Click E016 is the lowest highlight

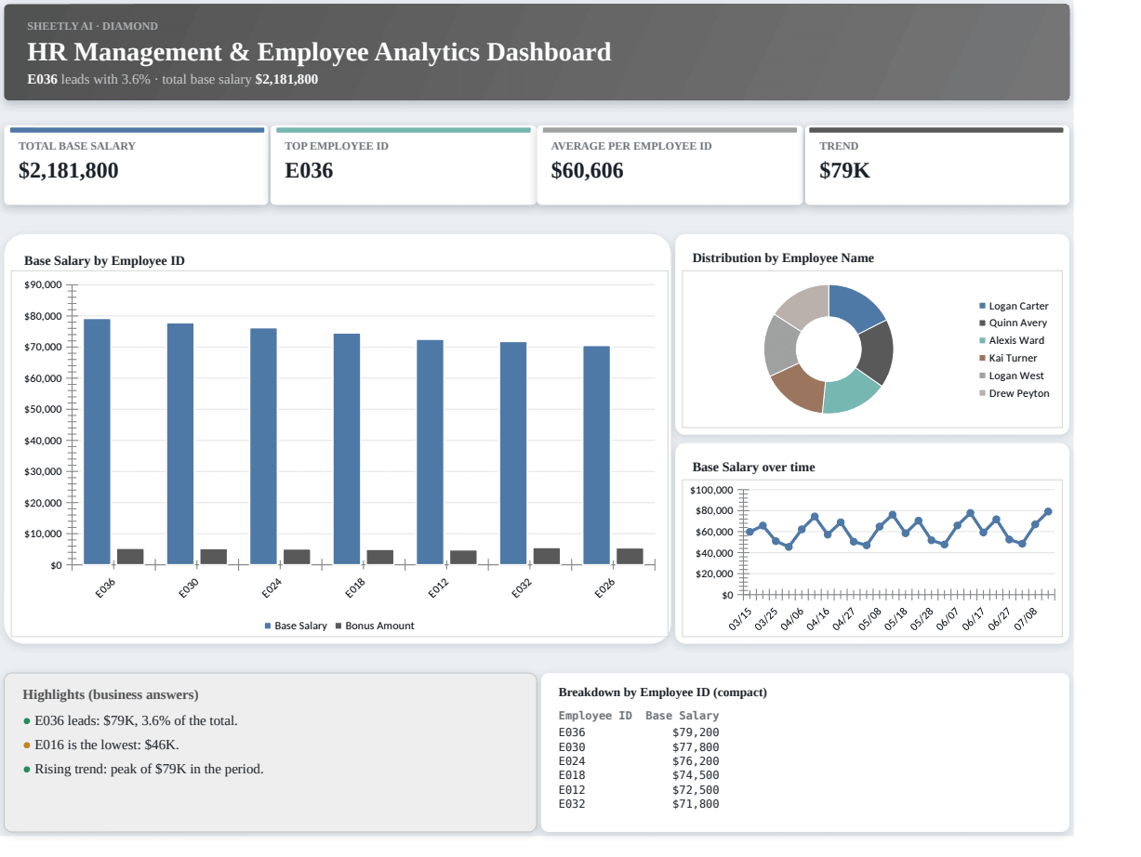[x=107, y=745]
